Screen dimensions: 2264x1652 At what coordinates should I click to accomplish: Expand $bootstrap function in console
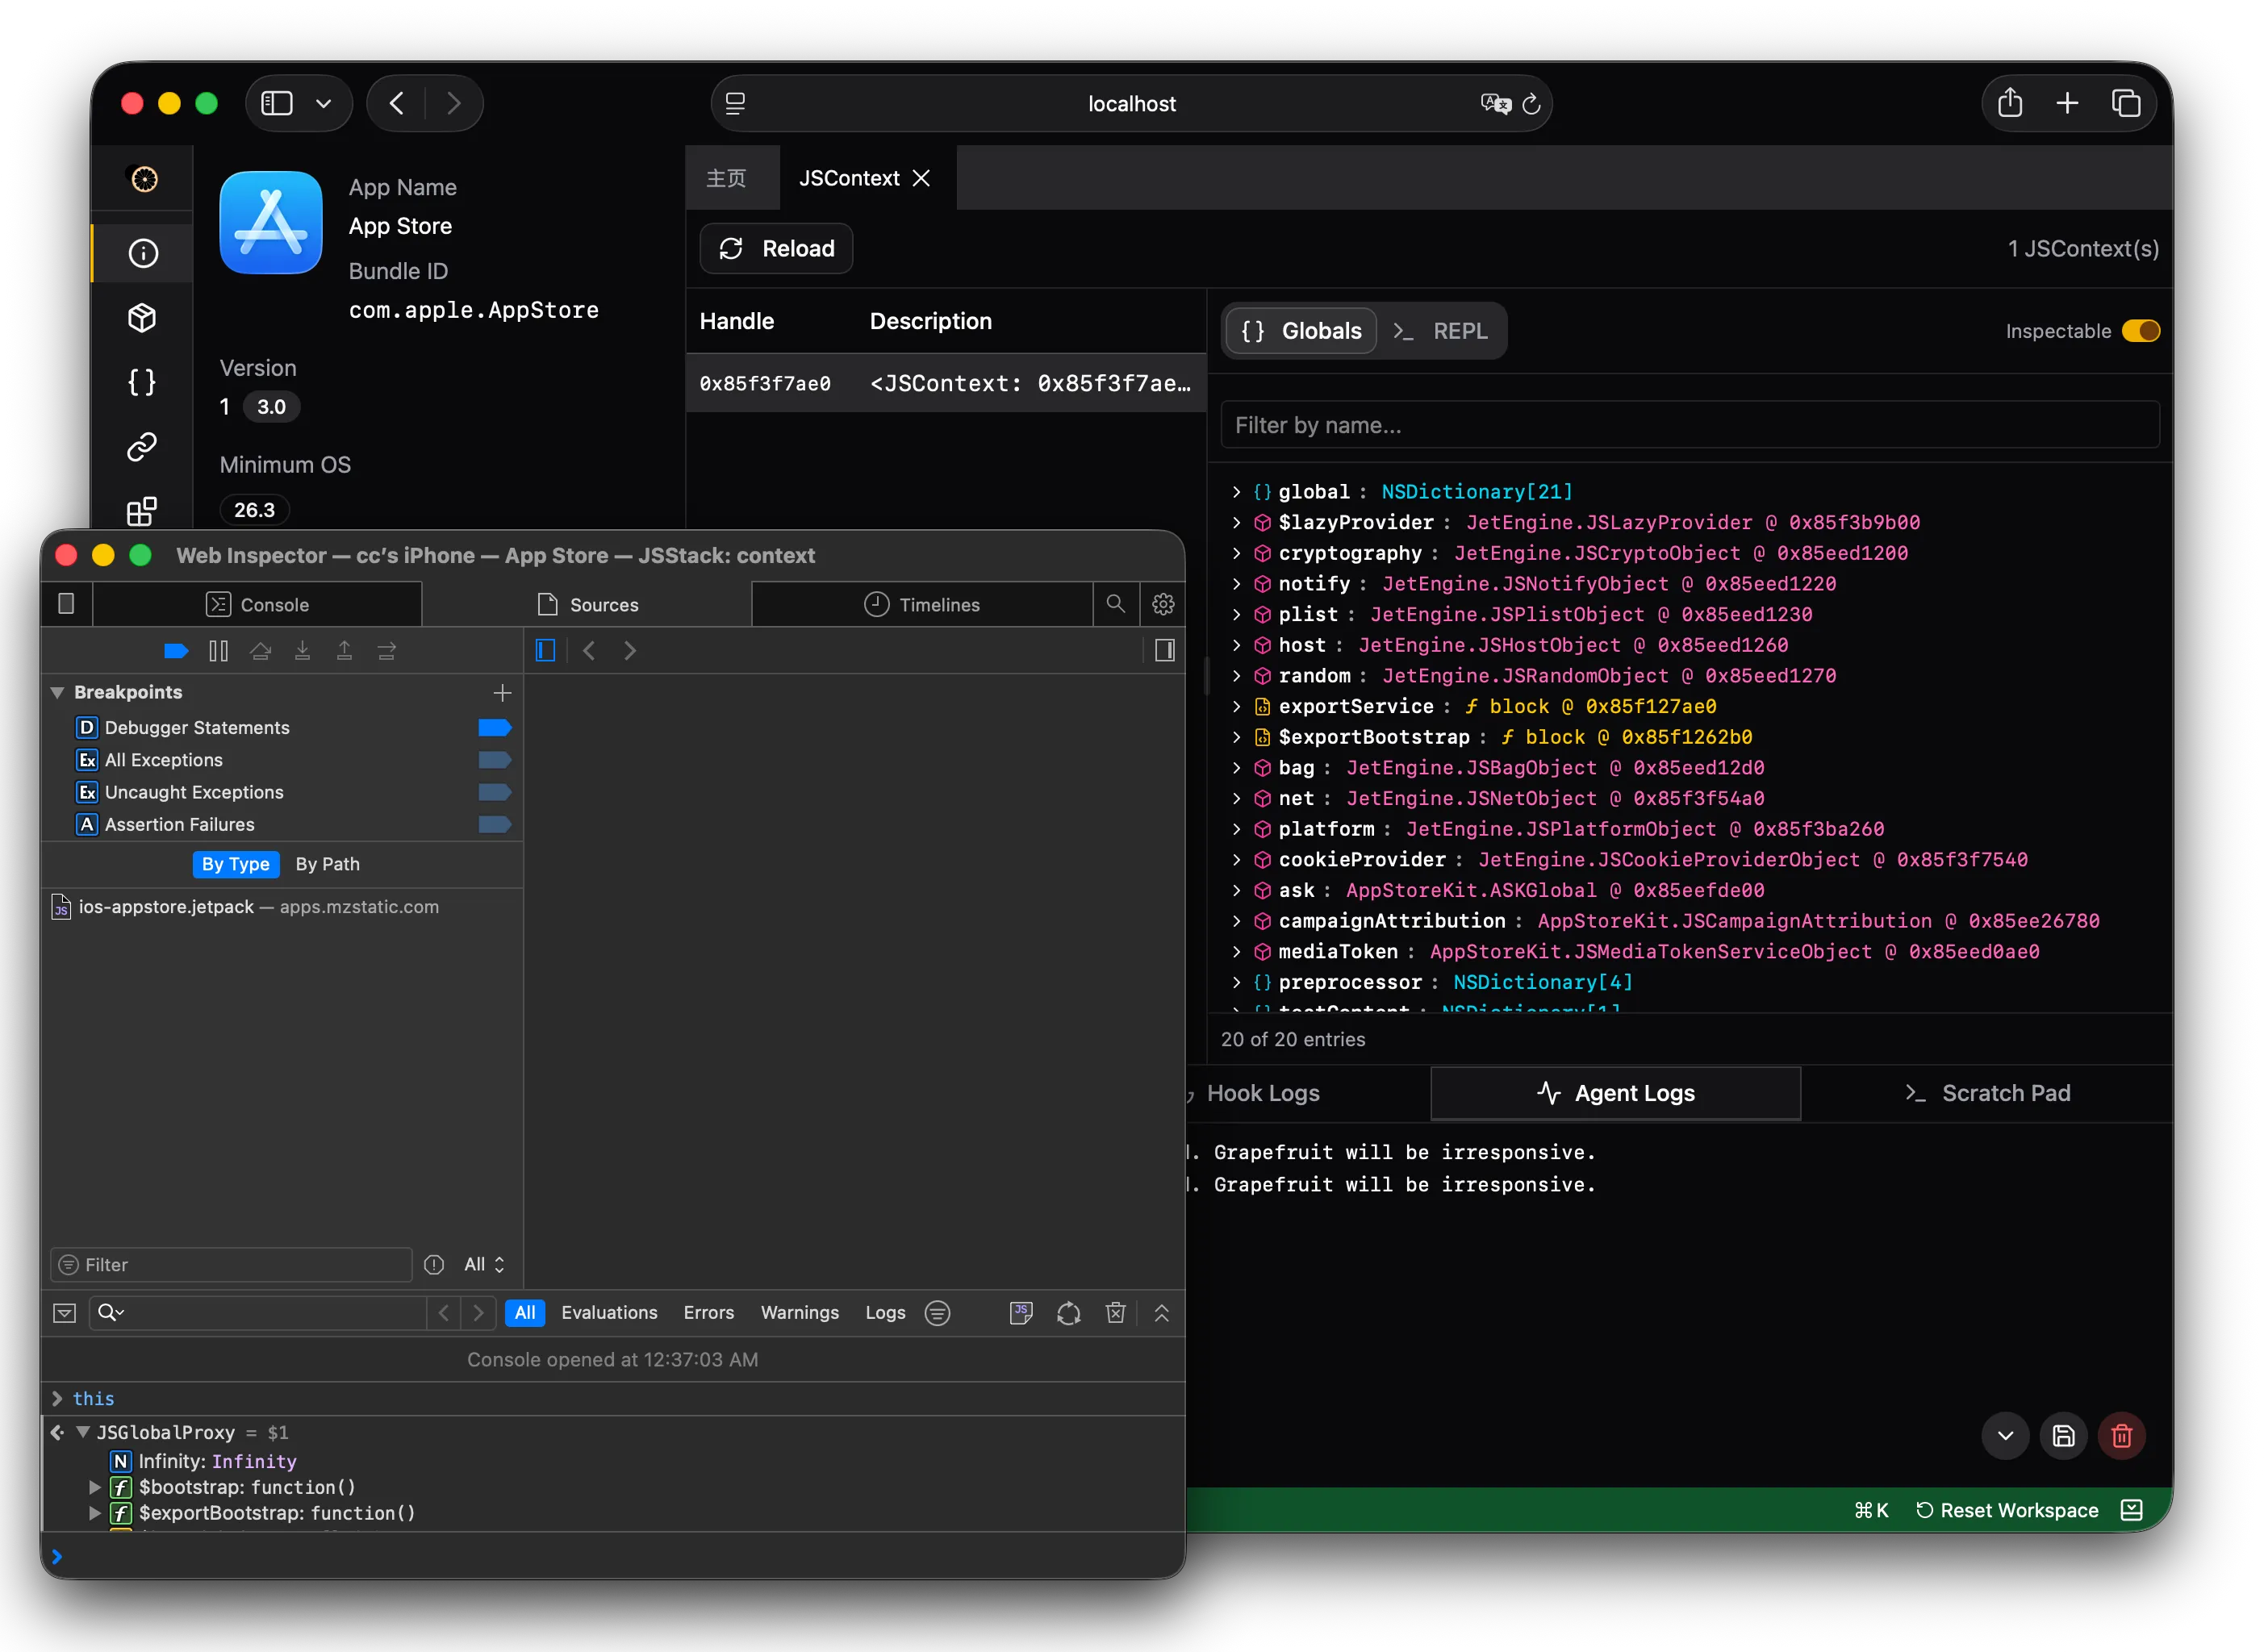click(x=94, y=1487)
